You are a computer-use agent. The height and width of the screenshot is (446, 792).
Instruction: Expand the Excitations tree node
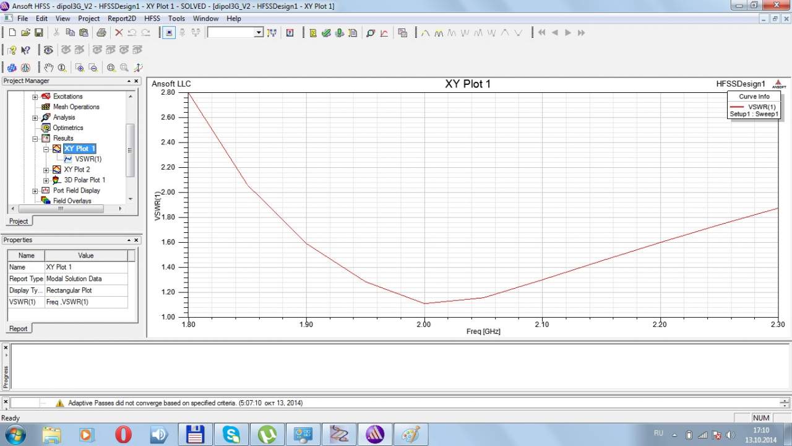(x=35, y=97)
